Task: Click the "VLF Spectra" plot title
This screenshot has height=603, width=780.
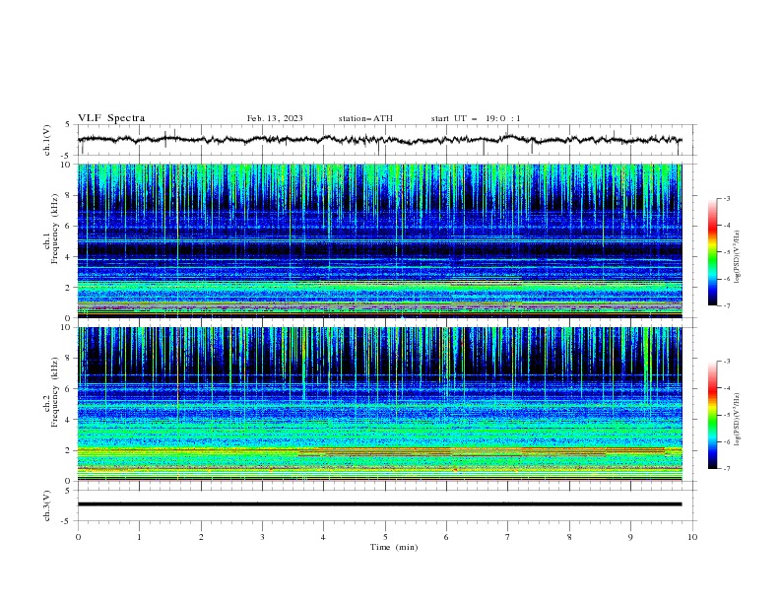Action: click(111, 118)
